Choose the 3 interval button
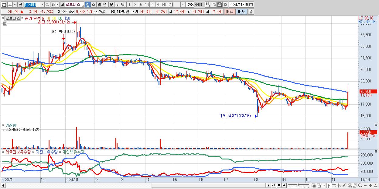Screen dimensions: 379x189 click(x=135, y=5)
